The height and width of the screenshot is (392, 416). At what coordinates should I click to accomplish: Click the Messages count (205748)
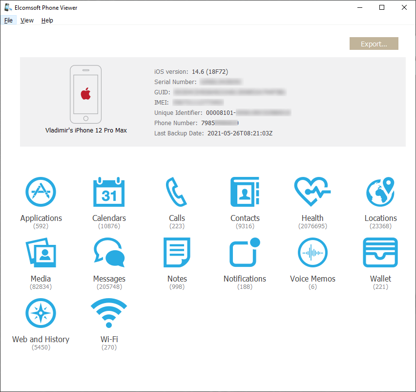click(109, 286)
